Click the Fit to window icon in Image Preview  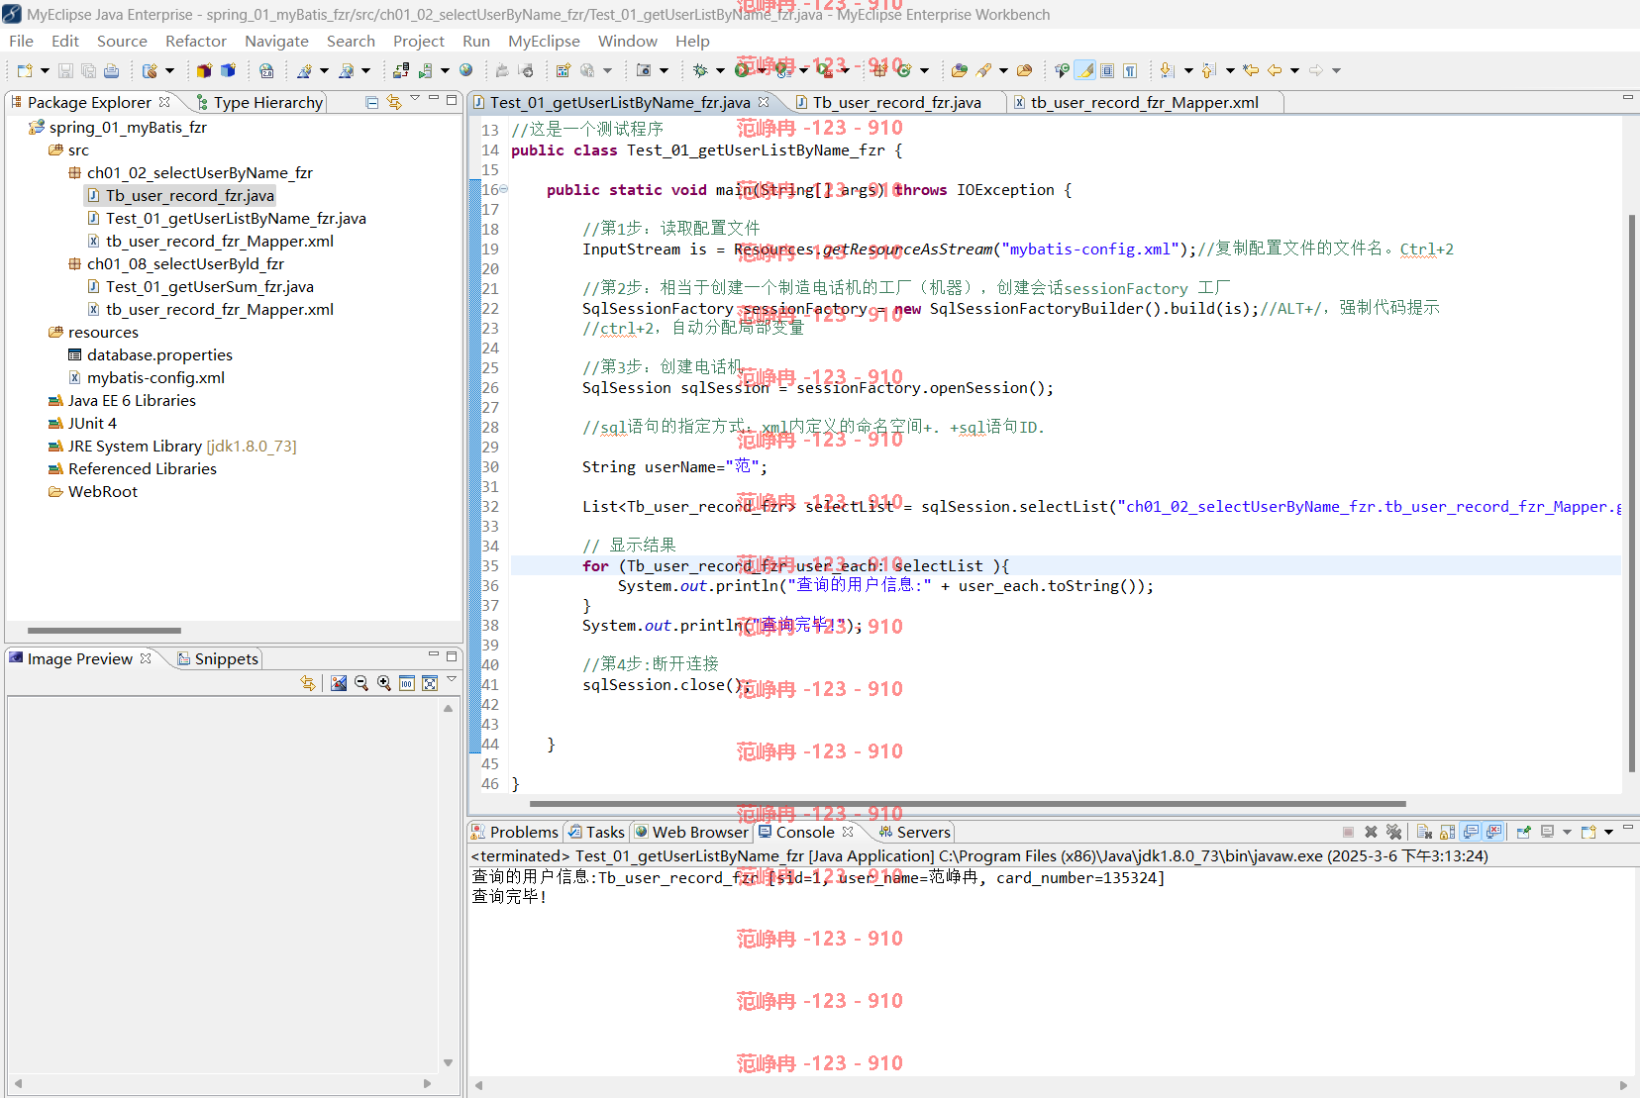point(430,683)
